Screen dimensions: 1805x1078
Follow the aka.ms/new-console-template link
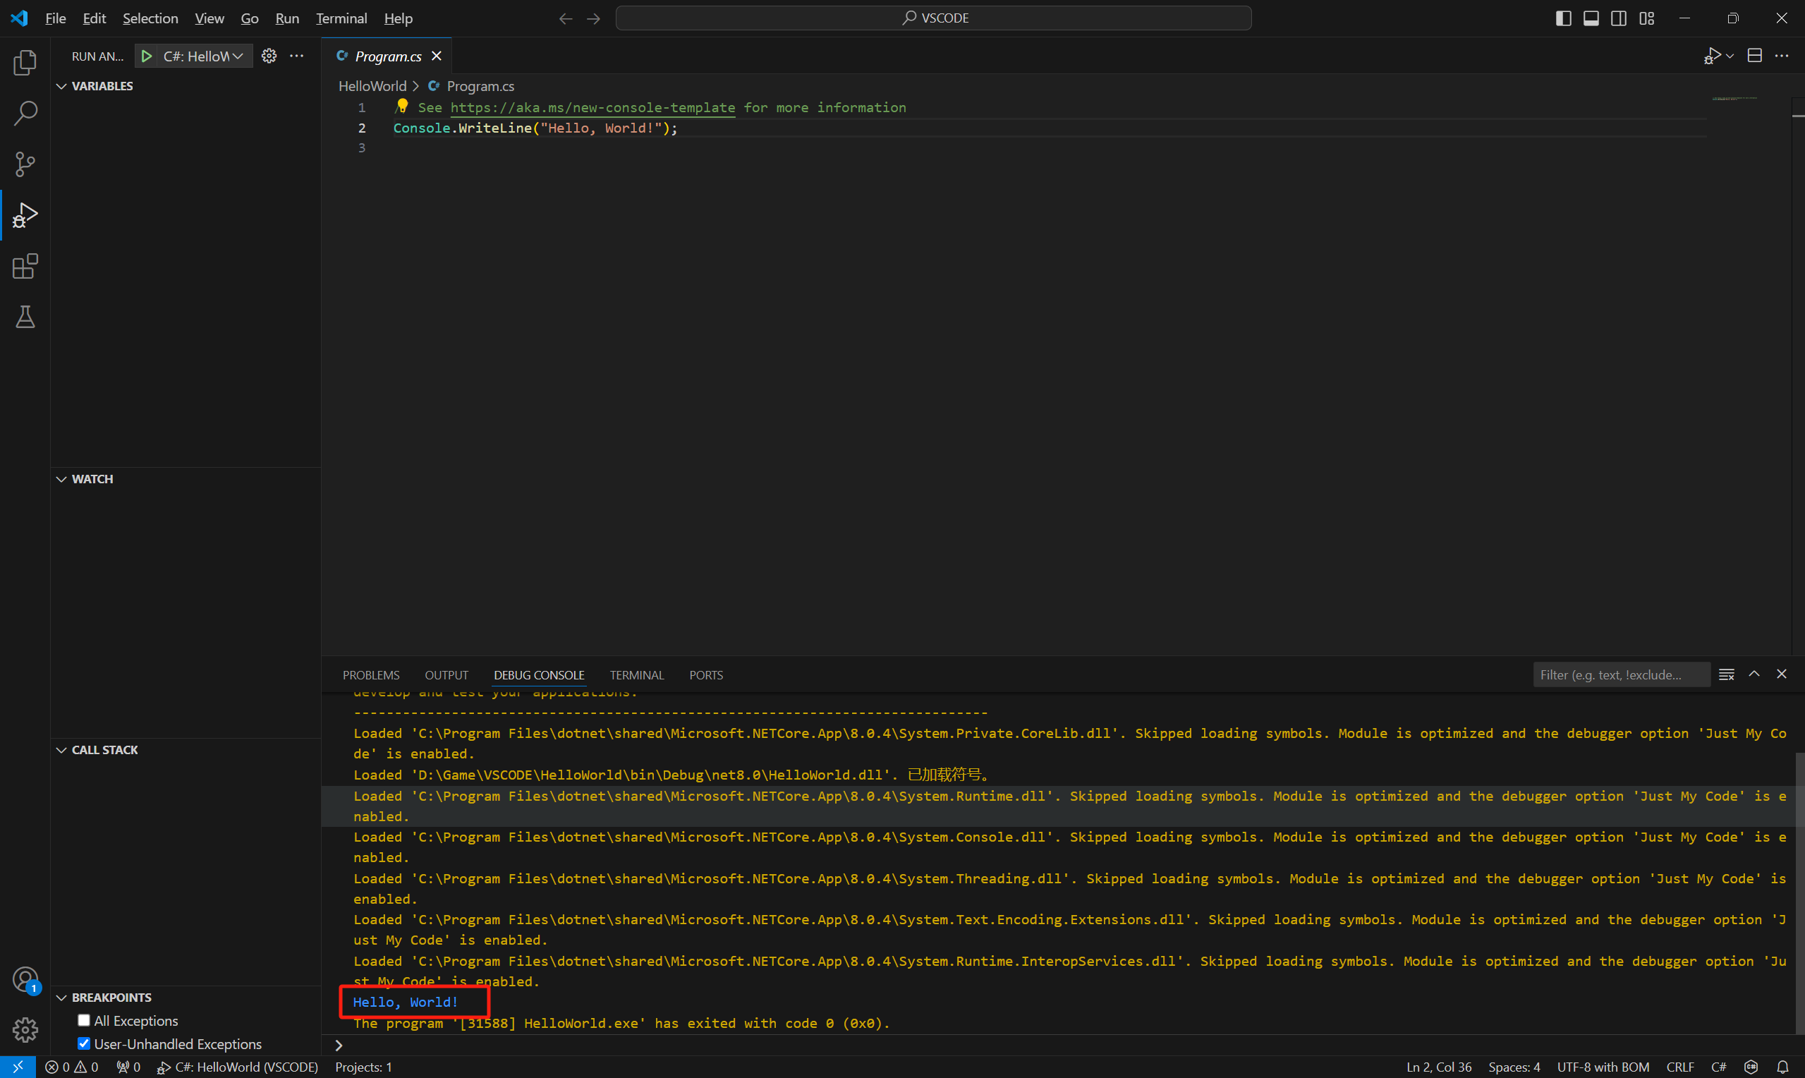[592, 107]
